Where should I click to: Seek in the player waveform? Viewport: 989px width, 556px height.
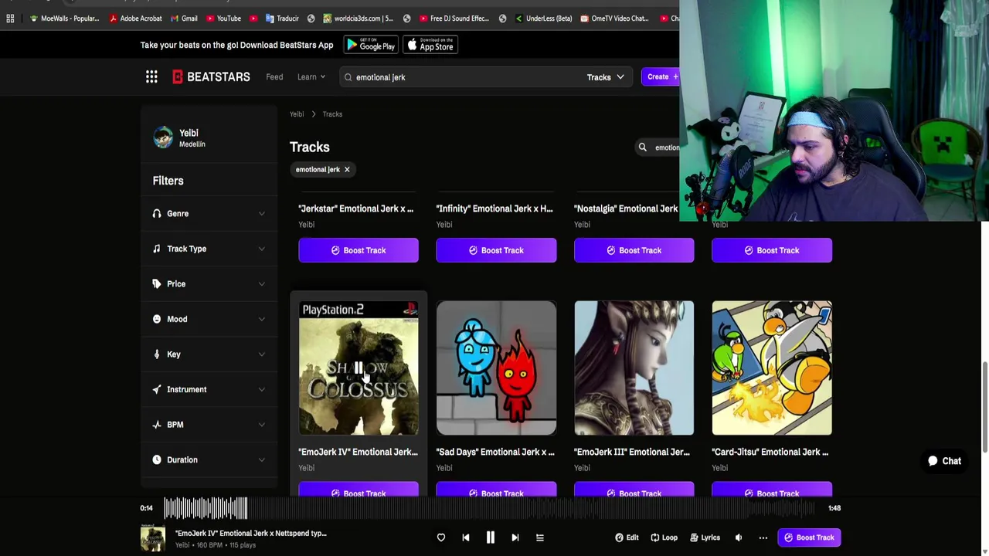[x=491, y=508]
